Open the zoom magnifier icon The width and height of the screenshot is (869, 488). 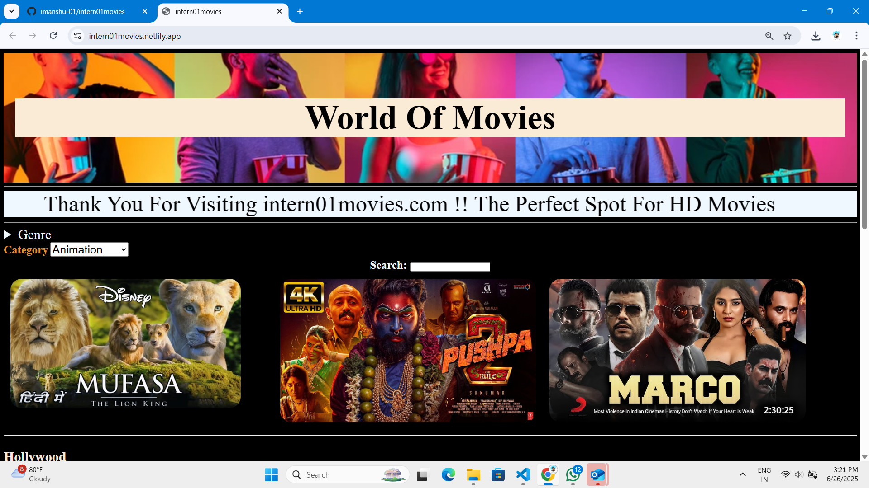pos(769,36)
